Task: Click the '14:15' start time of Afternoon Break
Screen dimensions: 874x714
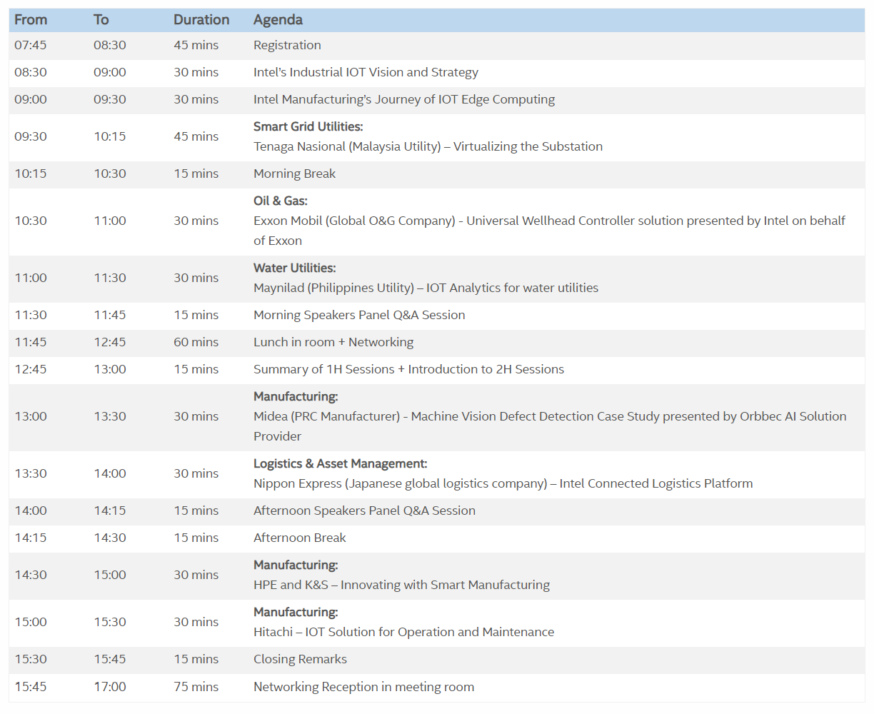Action: (31, 538)
